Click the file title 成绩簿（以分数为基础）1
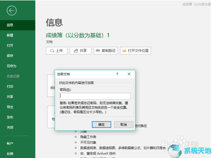The height and width of the screenshot is (158, 212). coord(78,35)
